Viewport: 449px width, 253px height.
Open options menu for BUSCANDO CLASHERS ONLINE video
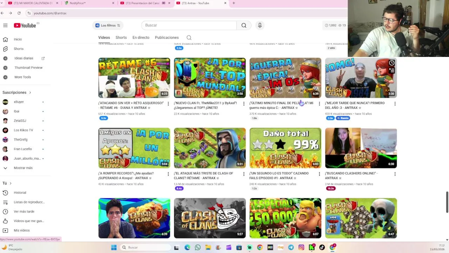(x=395, y=174)
